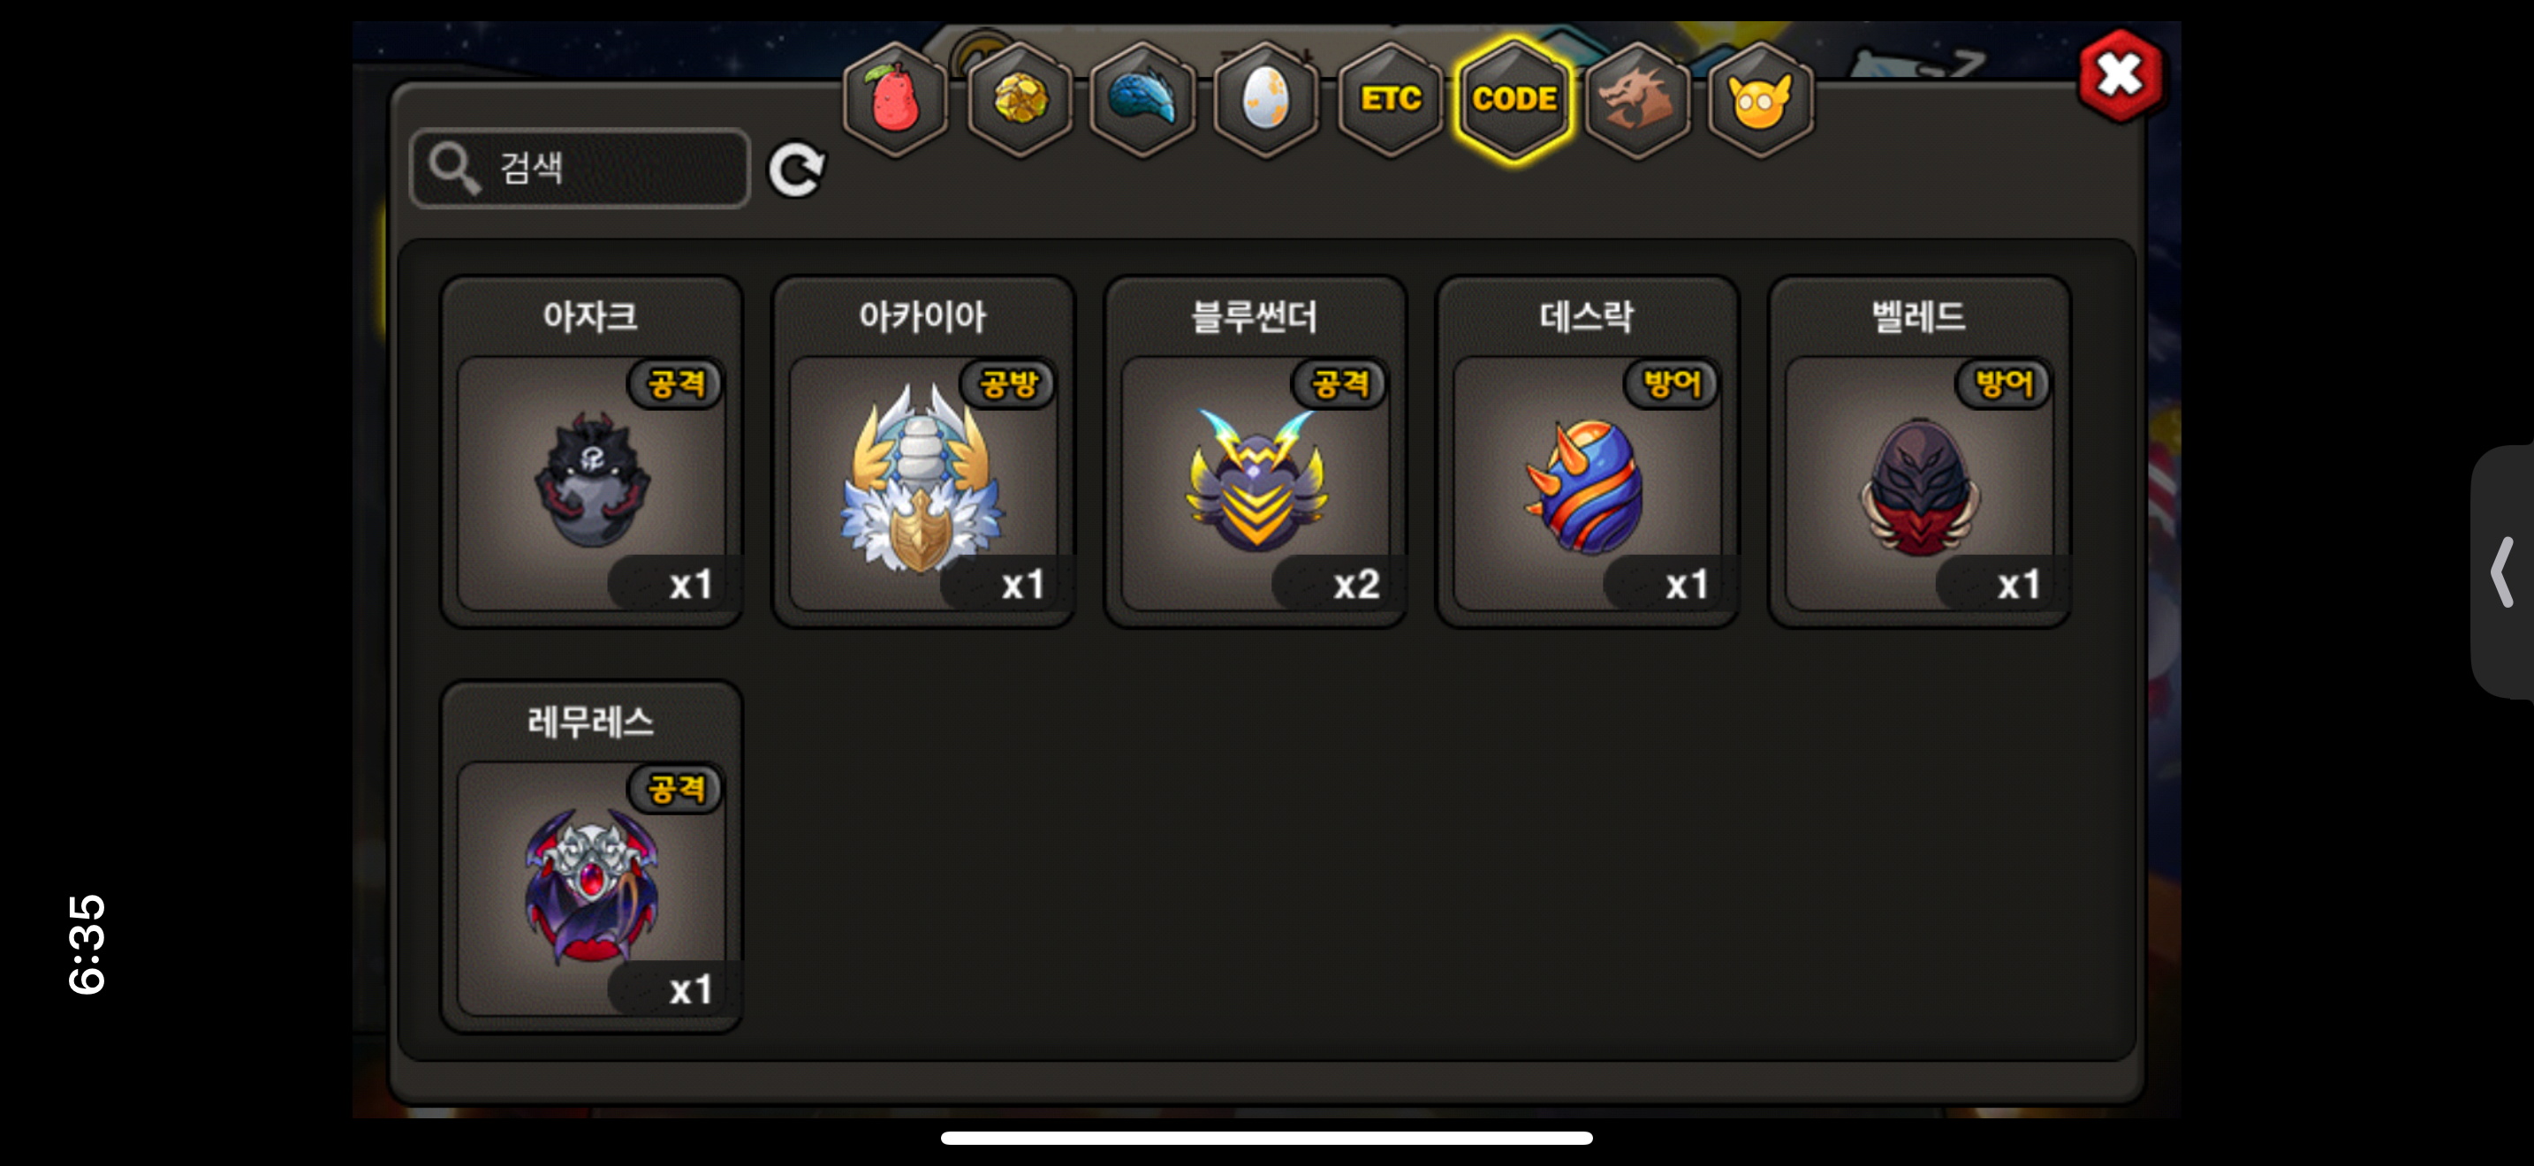Pick the 블루썬더 egg item
The height and width of the screenshot is (1166, 2534).
(x=1256, y=451)
